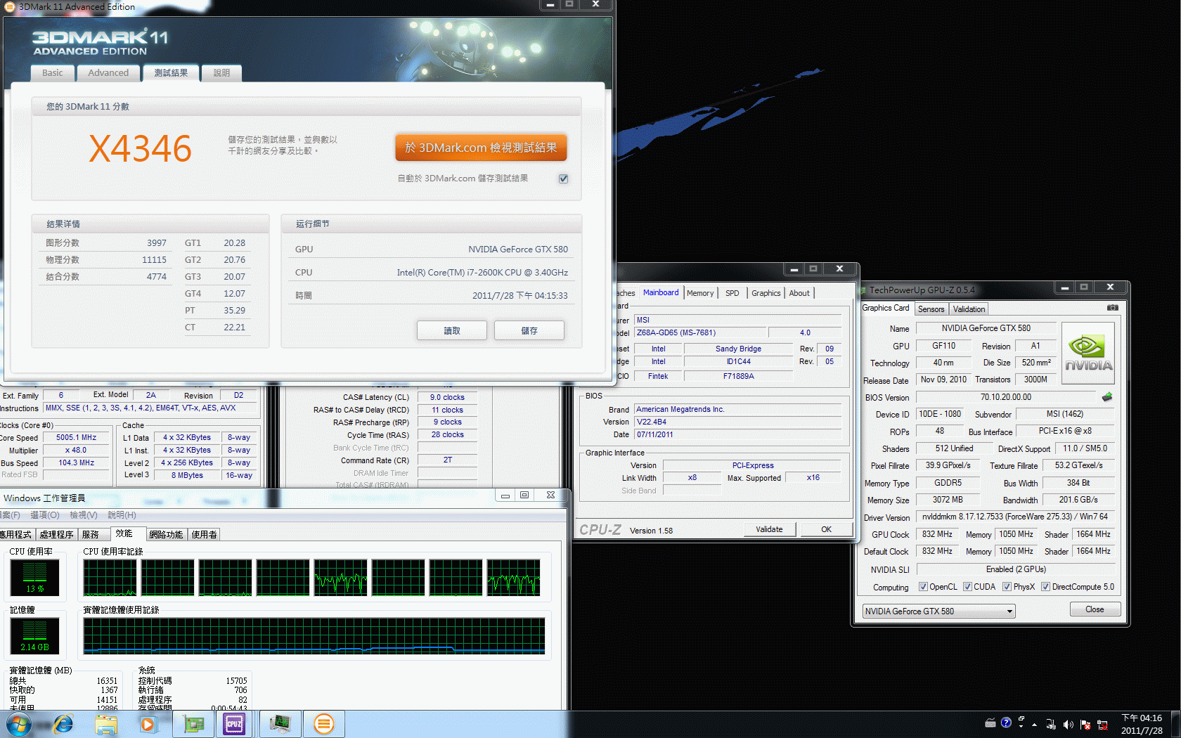This screenshot has width=1181, height=738.
Task: Toggle the CUDA checkbox in GPU-Z
Action: (x=967, y=587)
